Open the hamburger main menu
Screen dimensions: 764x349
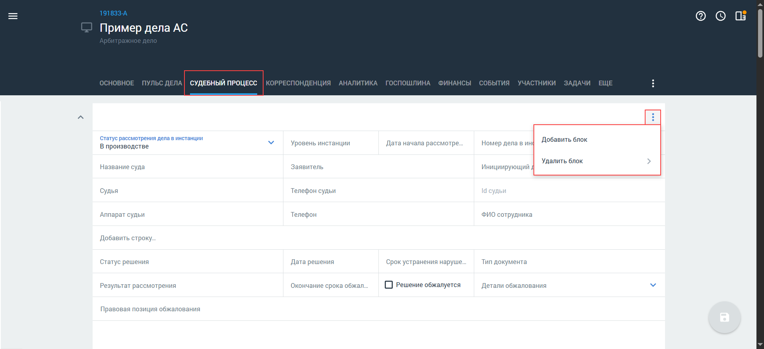tap(13, 16)
